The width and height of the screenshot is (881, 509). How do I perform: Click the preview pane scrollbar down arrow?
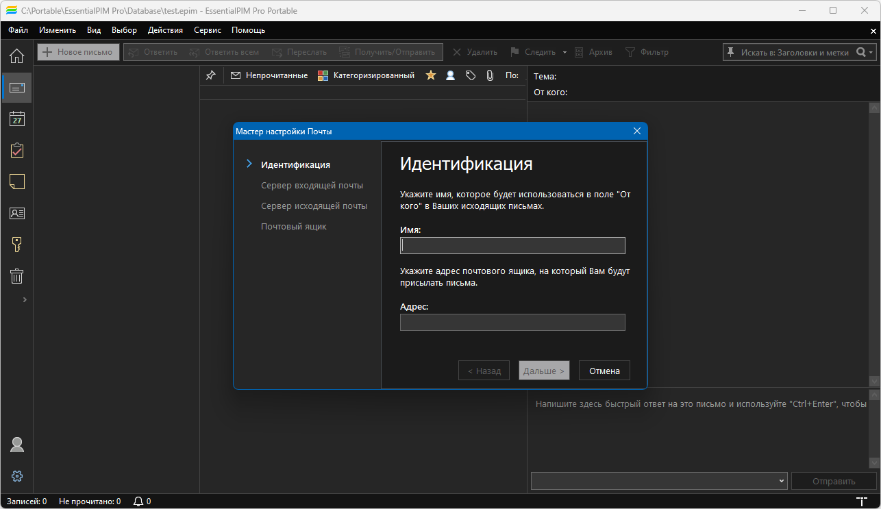click(x=874, y=380)
